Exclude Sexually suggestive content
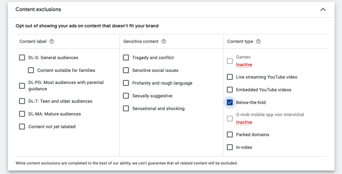 tap(126, 96)
